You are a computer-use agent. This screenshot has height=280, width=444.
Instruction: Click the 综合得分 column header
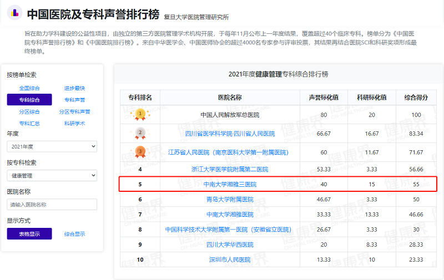tap(416, 98)
